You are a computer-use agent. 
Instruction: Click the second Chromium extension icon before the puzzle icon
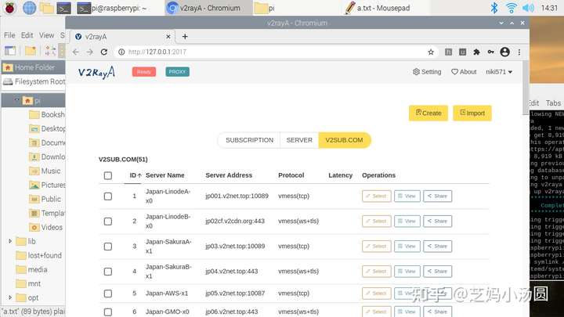pos(463,52)
